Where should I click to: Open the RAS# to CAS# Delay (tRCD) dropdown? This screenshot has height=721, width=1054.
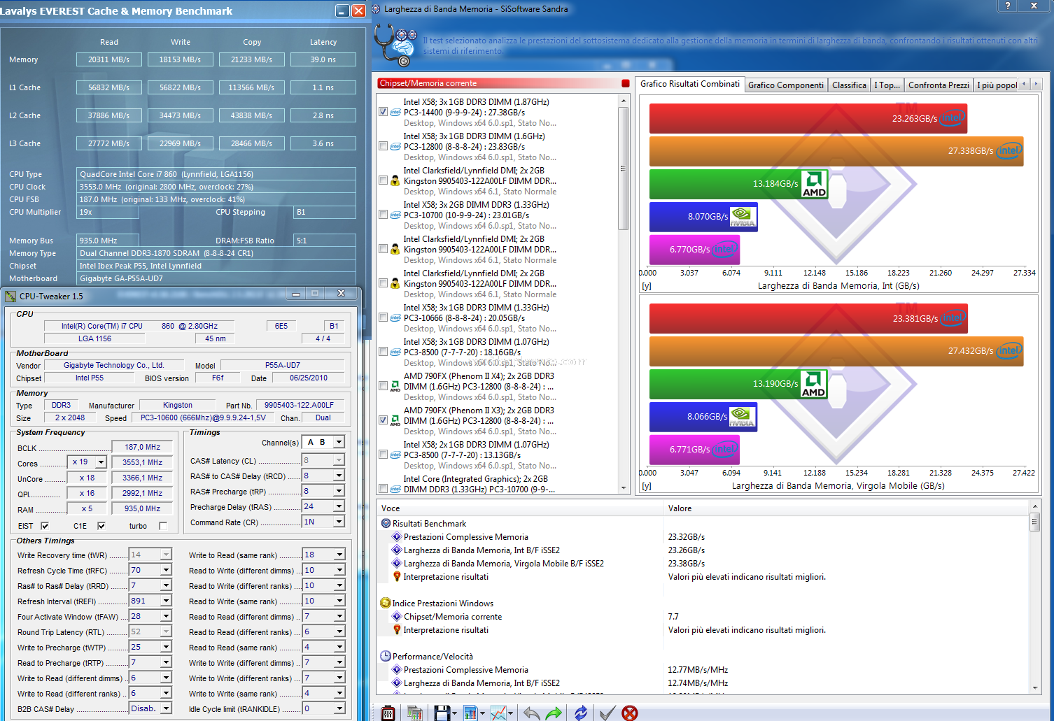(339, 476)
